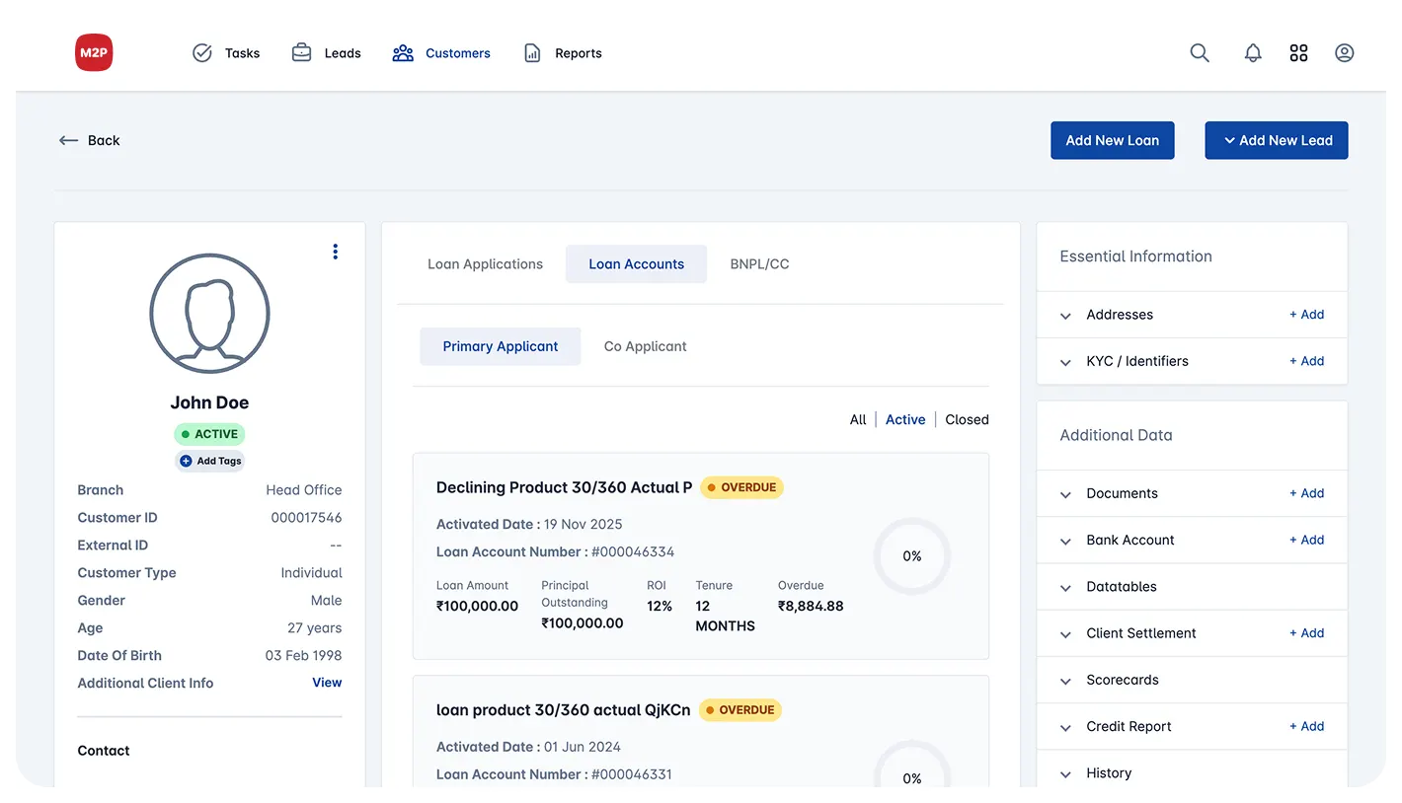Click the Leads briefcase icon
1402x803 pixels.
[302, 53]
